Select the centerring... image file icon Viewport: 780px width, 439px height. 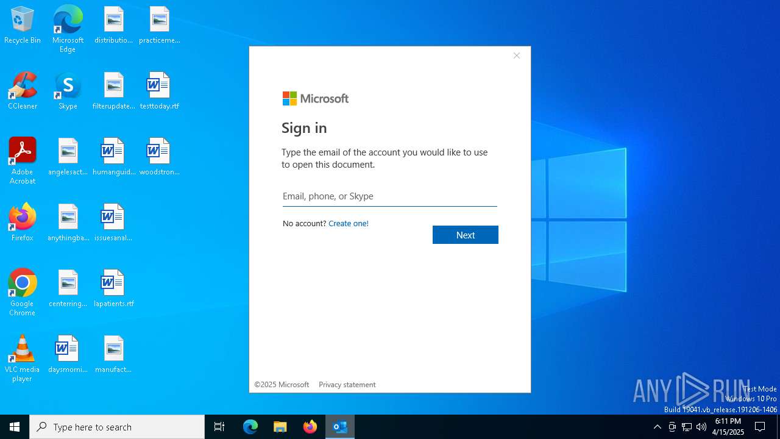pyautogui.click(x=68, y=289)
